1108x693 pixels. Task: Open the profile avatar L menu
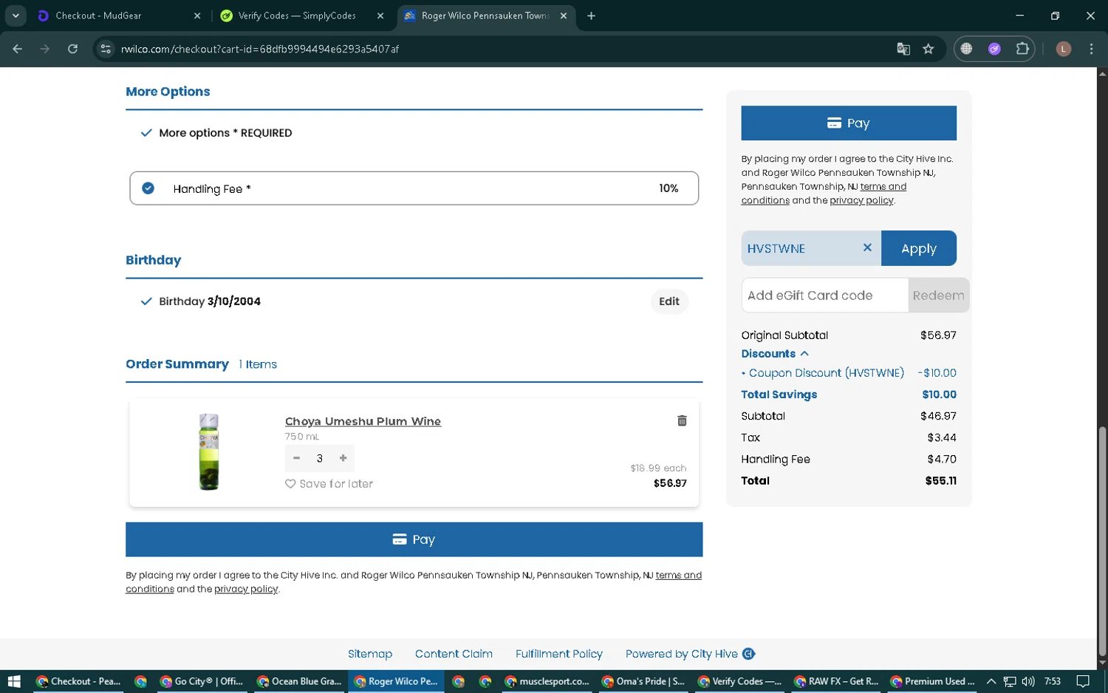[1064, 49]
